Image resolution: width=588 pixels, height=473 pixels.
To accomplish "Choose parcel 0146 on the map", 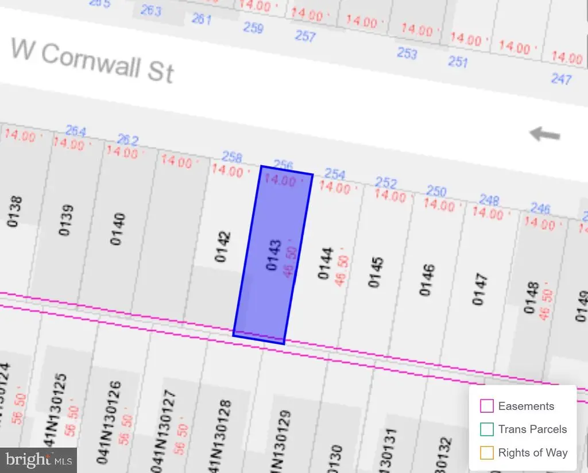I will click(427, 280).
